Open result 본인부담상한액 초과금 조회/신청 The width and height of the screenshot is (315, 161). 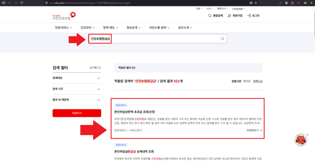(x=134, y=112)
